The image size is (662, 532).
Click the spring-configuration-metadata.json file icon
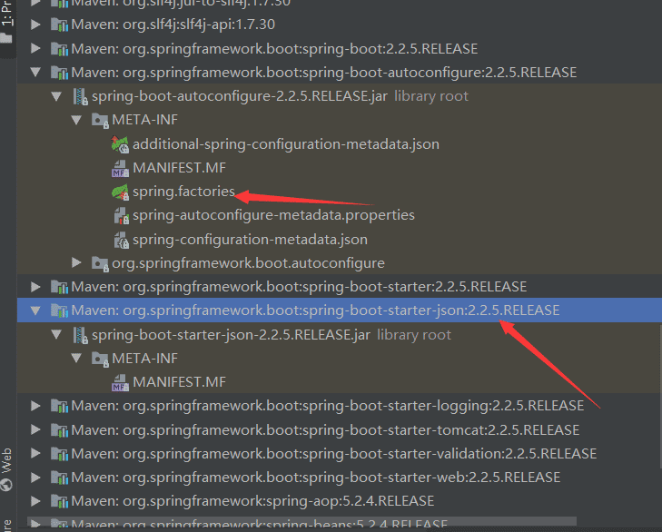coord(121,240)
